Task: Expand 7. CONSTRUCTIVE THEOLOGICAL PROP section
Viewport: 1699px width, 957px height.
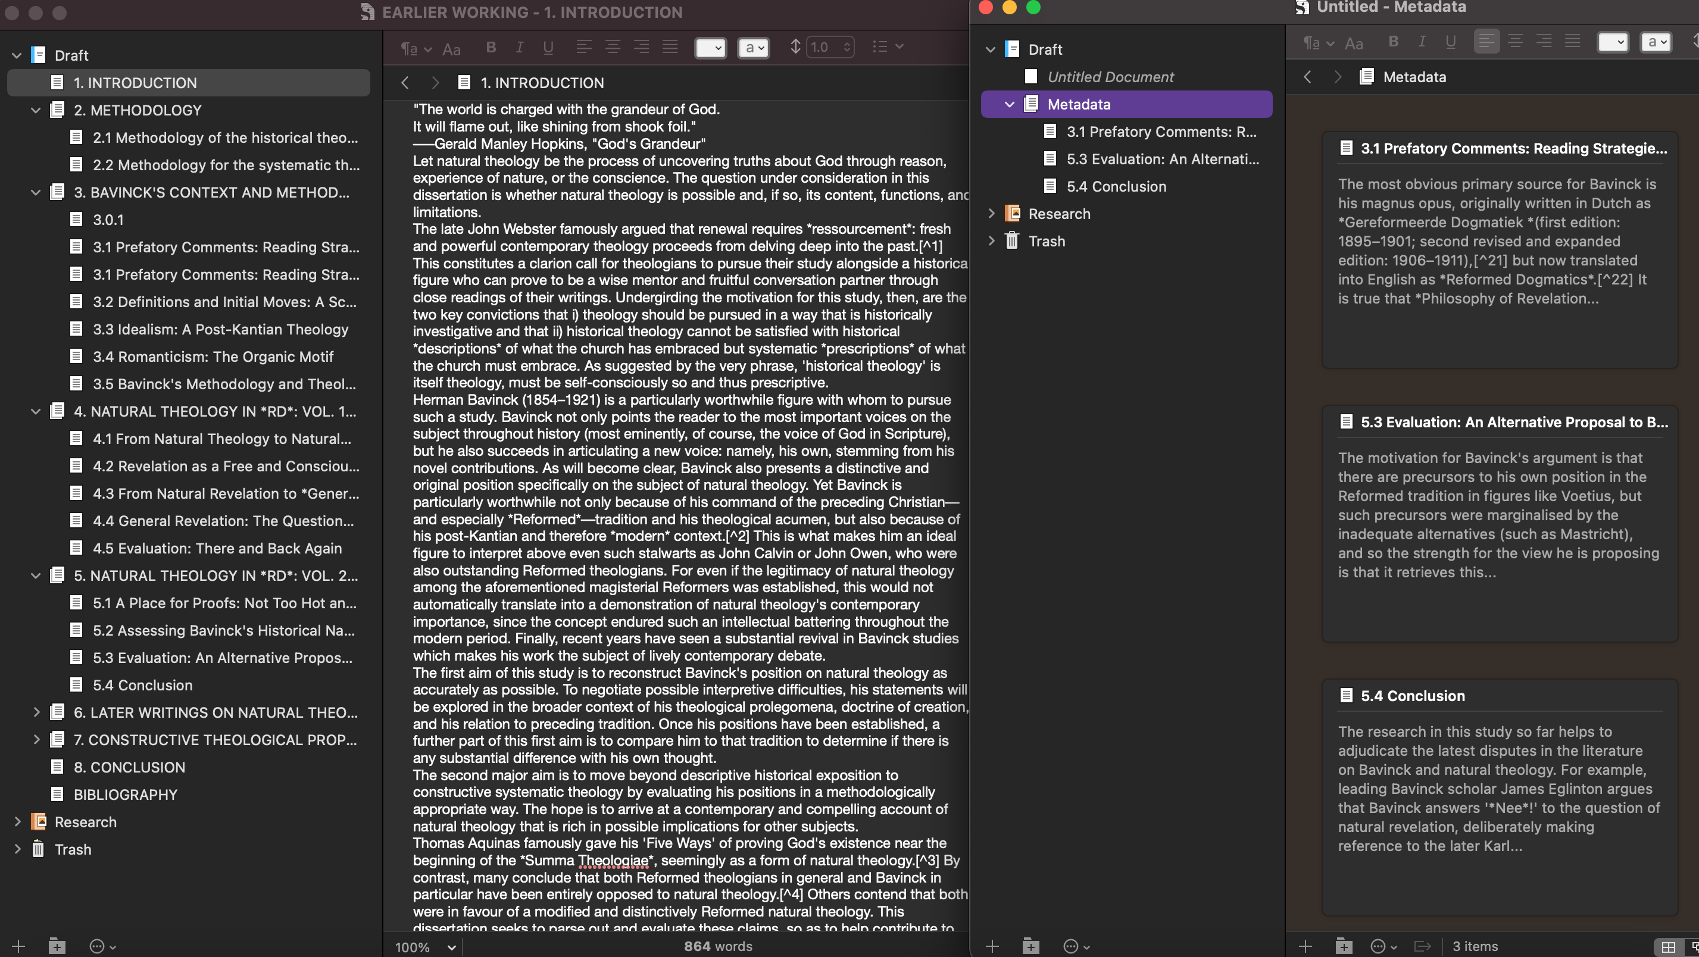Action: pyautogui.click(x=36, y=740)
